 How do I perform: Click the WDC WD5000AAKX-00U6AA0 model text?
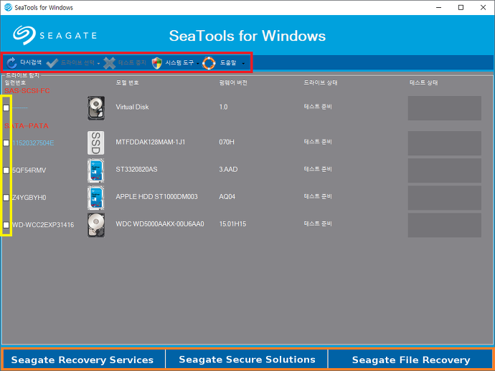click(160, 223)
